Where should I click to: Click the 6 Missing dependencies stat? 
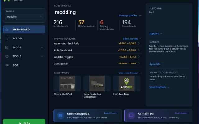(107, 25)
